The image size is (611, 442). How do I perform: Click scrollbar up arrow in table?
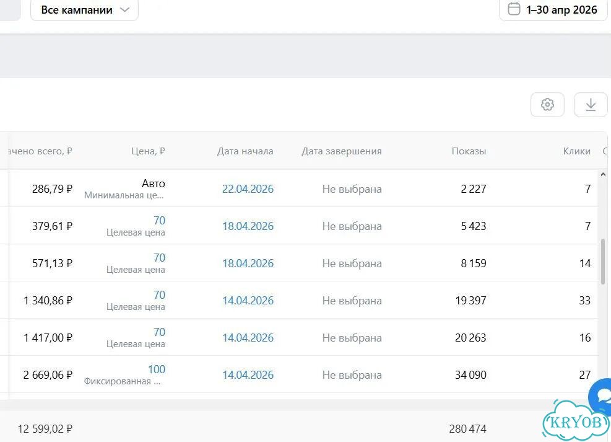(603, 174)
